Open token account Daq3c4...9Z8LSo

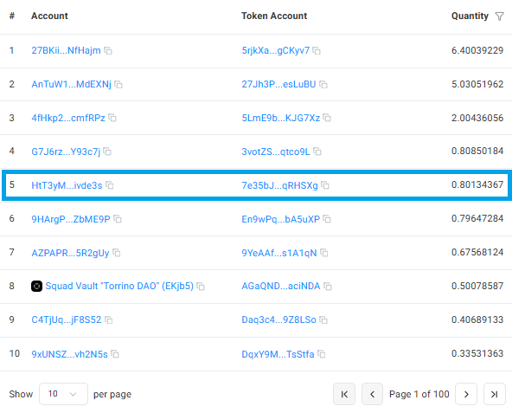pos(278,319)
